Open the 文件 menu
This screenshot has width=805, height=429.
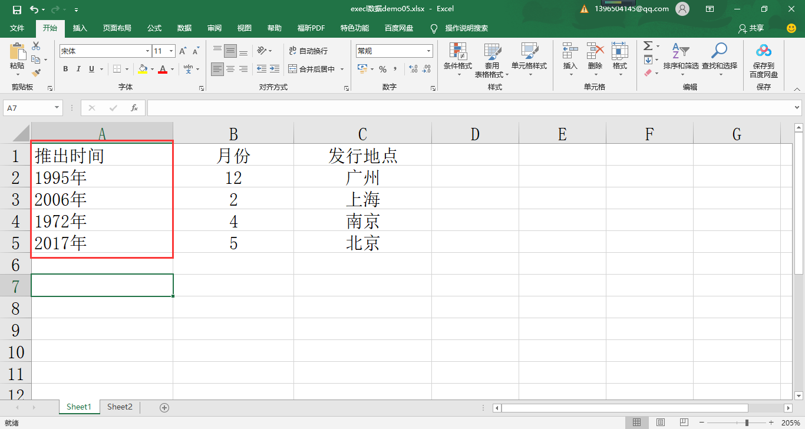point(17,28)
